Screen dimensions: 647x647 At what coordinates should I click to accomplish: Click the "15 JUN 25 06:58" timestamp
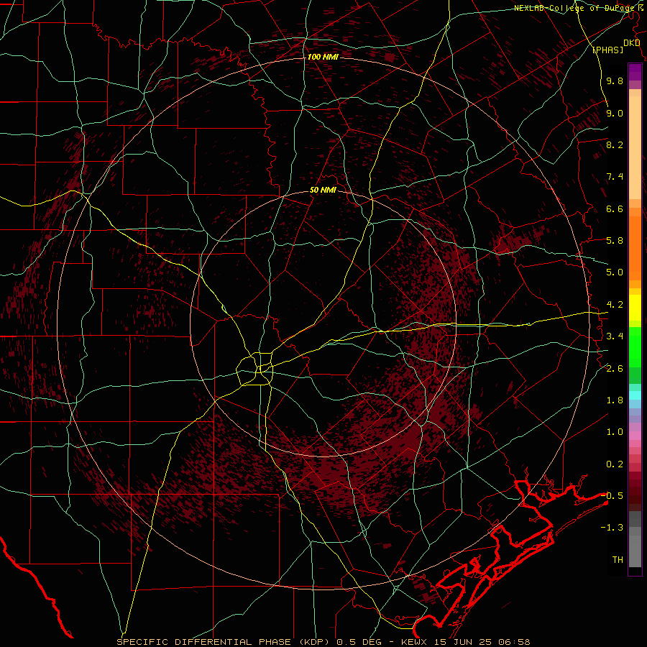[482, 642]
